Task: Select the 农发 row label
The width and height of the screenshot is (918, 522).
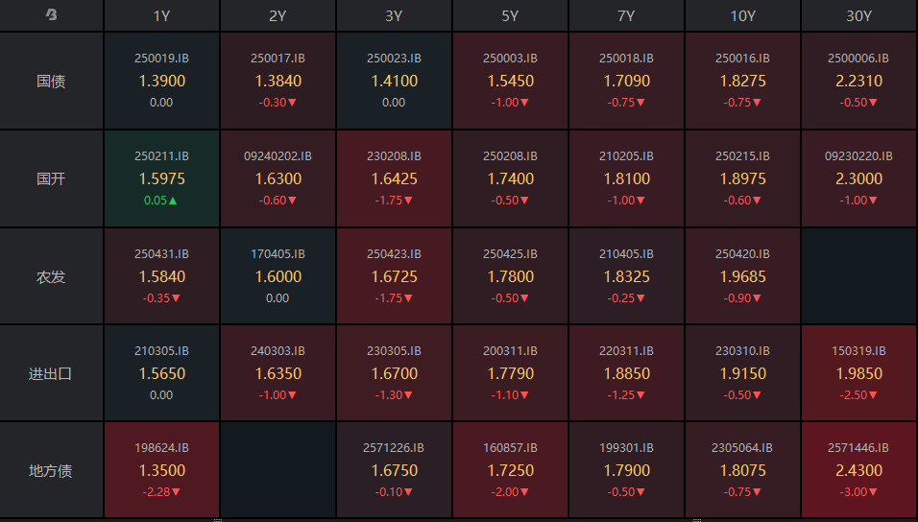Action: [51, 276]
